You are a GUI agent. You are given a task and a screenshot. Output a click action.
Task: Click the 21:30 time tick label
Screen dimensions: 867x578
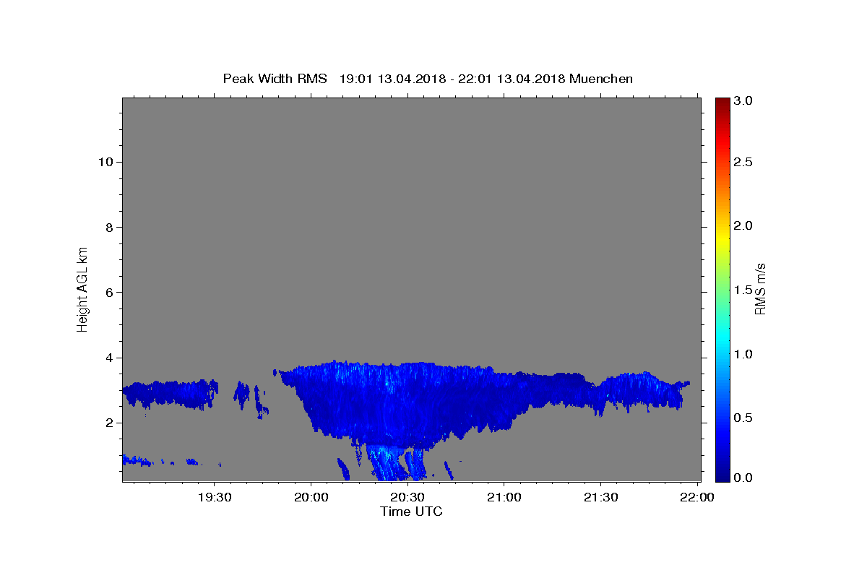(x=600, y=497)
